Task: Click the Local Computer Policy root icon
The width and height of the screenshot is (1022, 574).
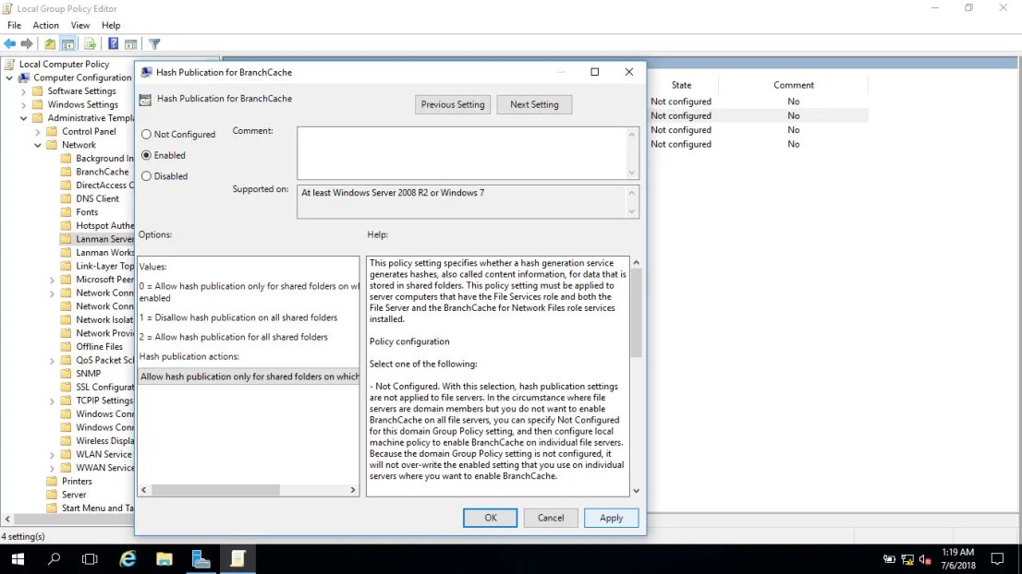Action: 9,64
